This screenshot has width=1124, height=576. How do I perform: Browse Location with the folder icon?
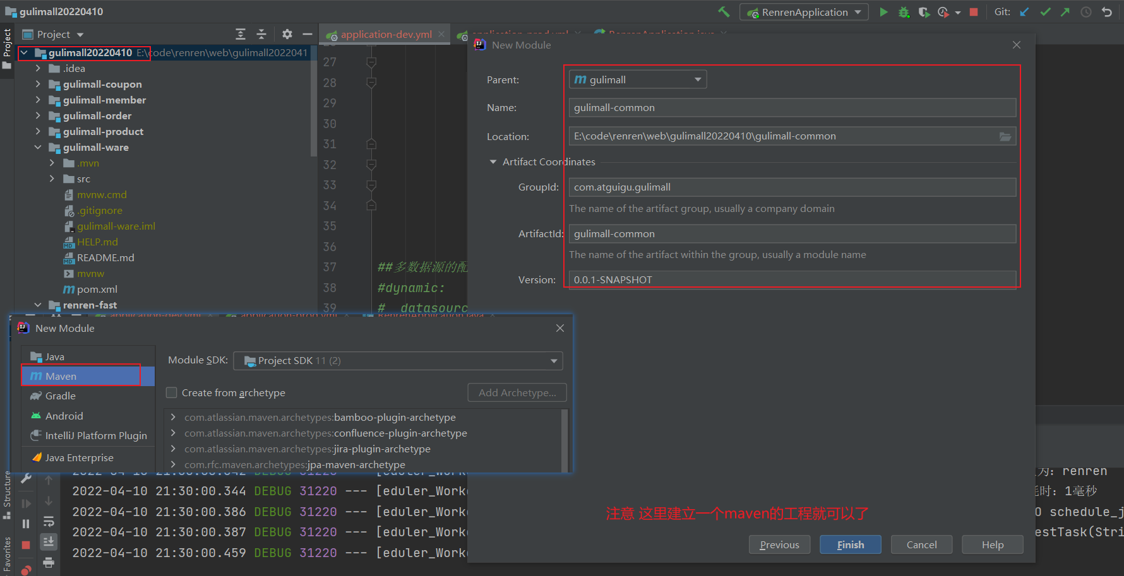(x=1005, y=136)
